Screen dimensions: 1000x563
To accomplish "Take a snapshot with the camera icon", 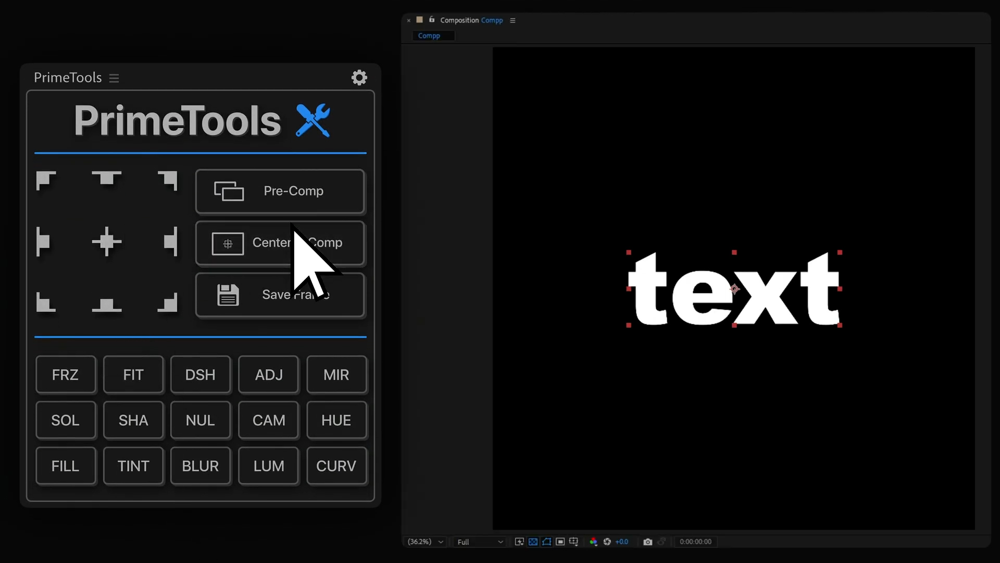I will 647,542.
